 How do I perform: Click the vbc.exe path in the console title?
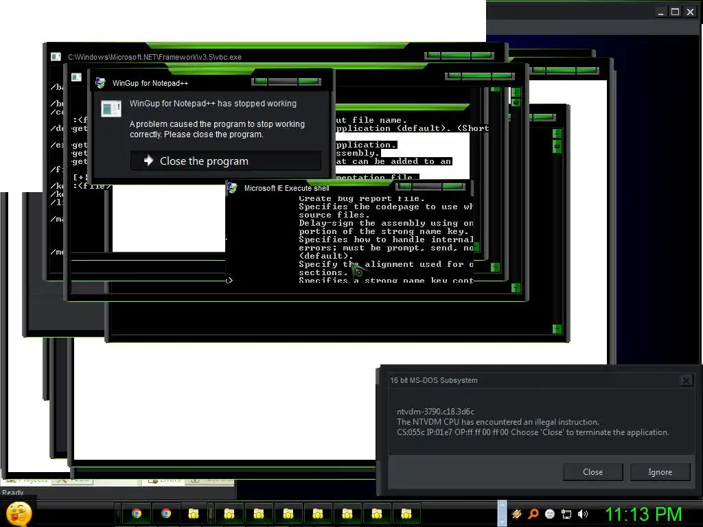(x=154, y=57)
